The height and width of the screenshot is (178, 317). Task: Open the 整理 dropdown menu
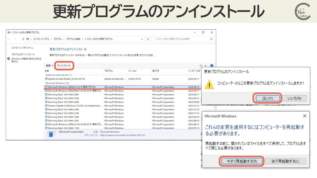50,66
